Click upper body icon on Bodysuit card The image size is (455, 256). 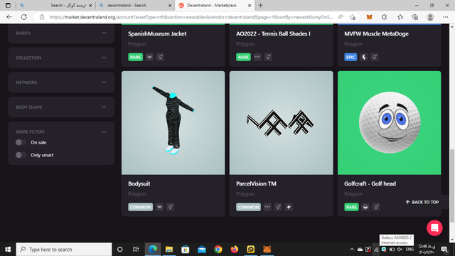tap(159, 207)
